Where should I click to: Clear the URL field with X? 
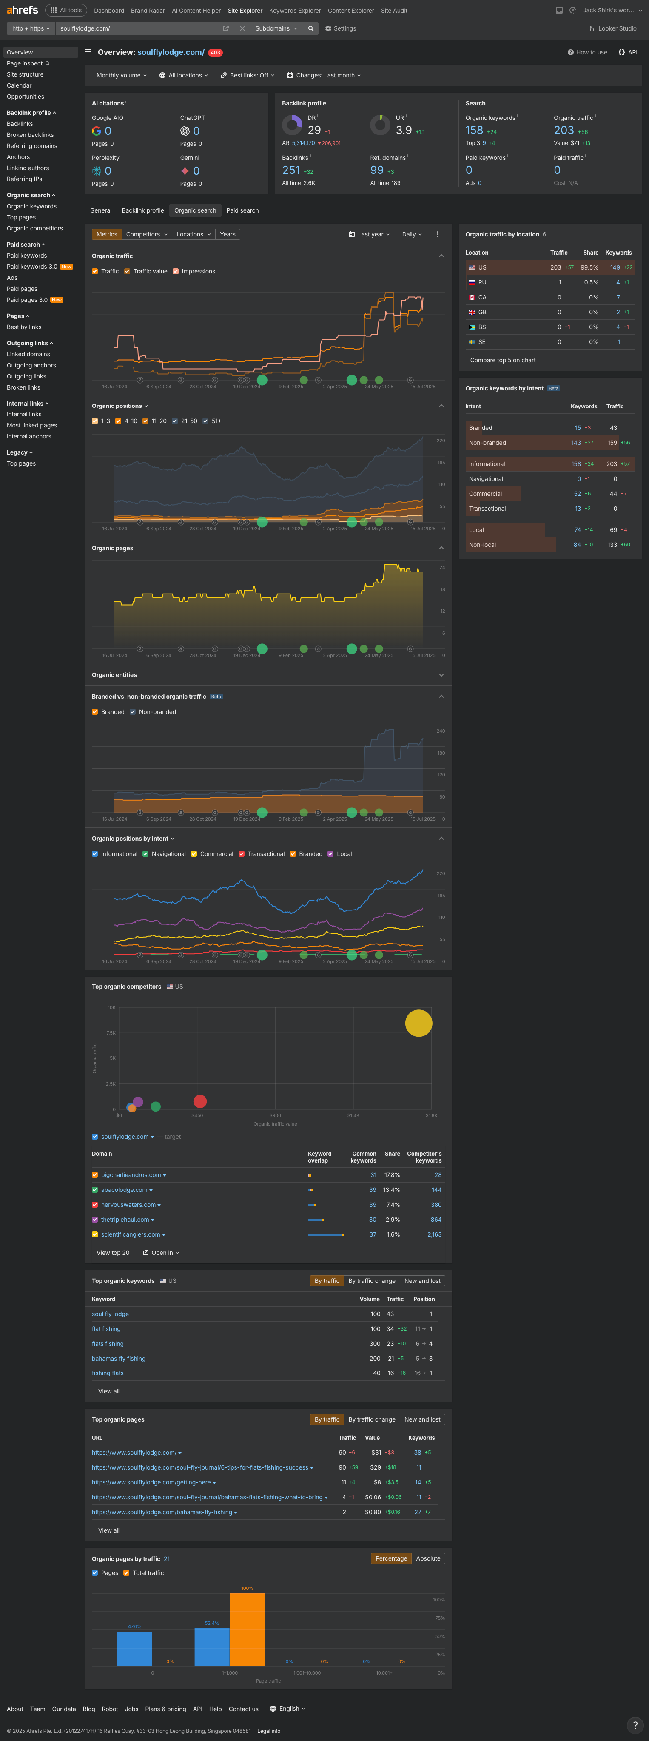tap(242, 28)
